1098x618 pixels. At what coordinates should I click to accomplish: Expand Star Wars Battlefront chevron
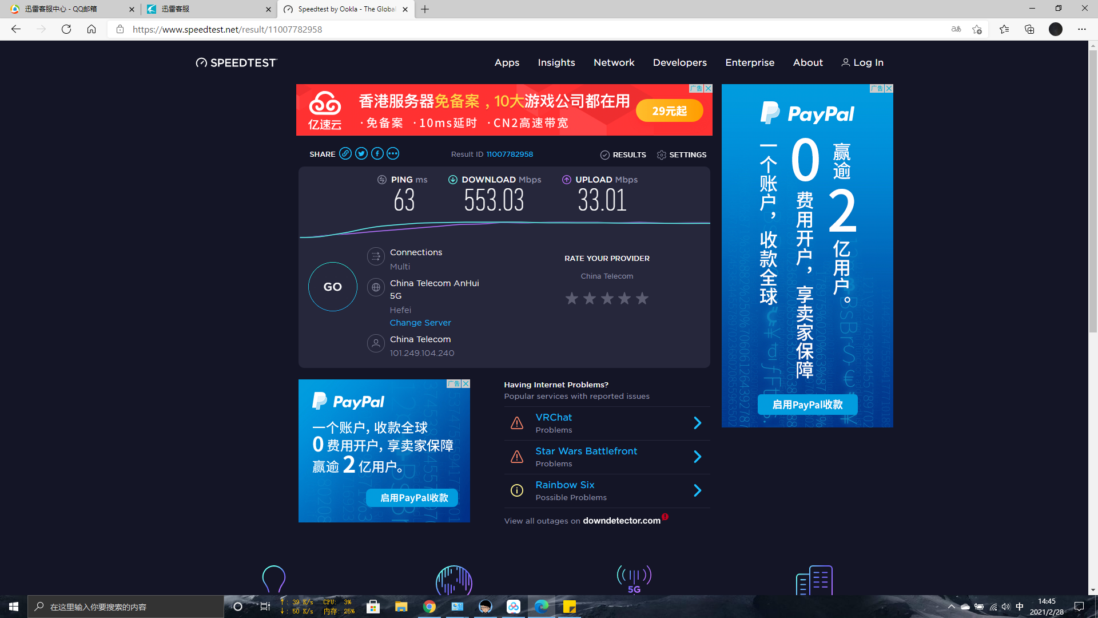pyautogui.click(x=697, y=457)
